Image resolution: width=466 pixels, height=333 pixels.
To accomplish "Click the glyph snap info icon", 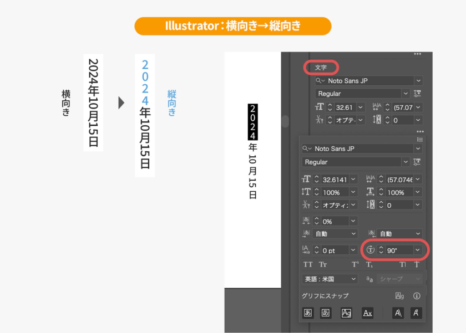I will coord(417,296).
